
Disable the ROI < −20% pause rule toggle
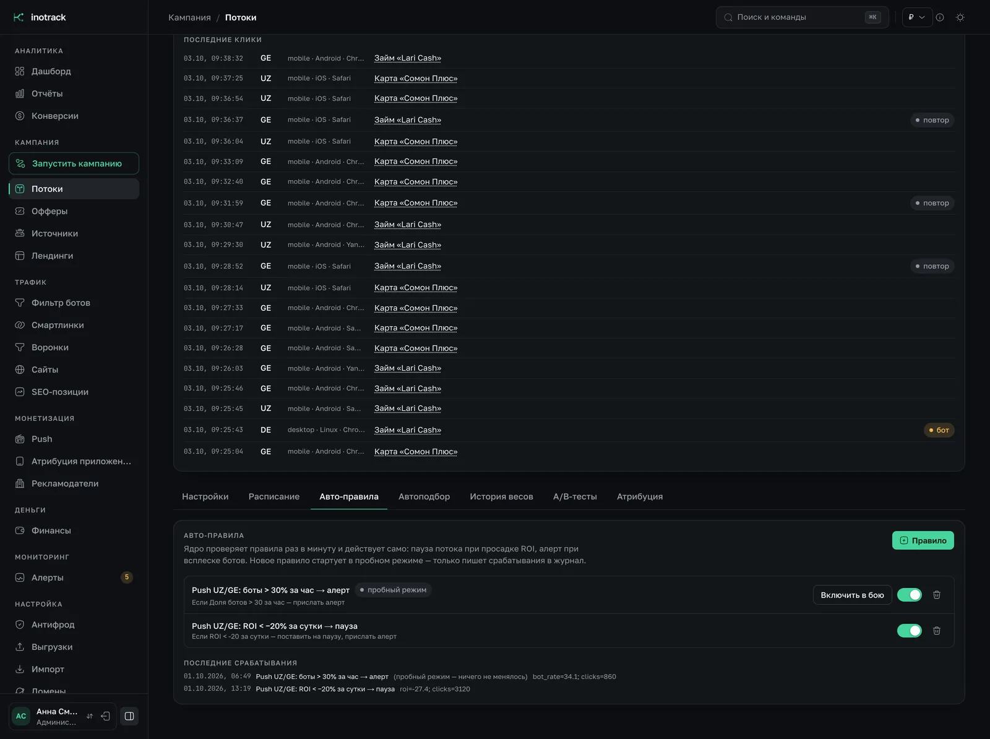click(x=910, y=631)
